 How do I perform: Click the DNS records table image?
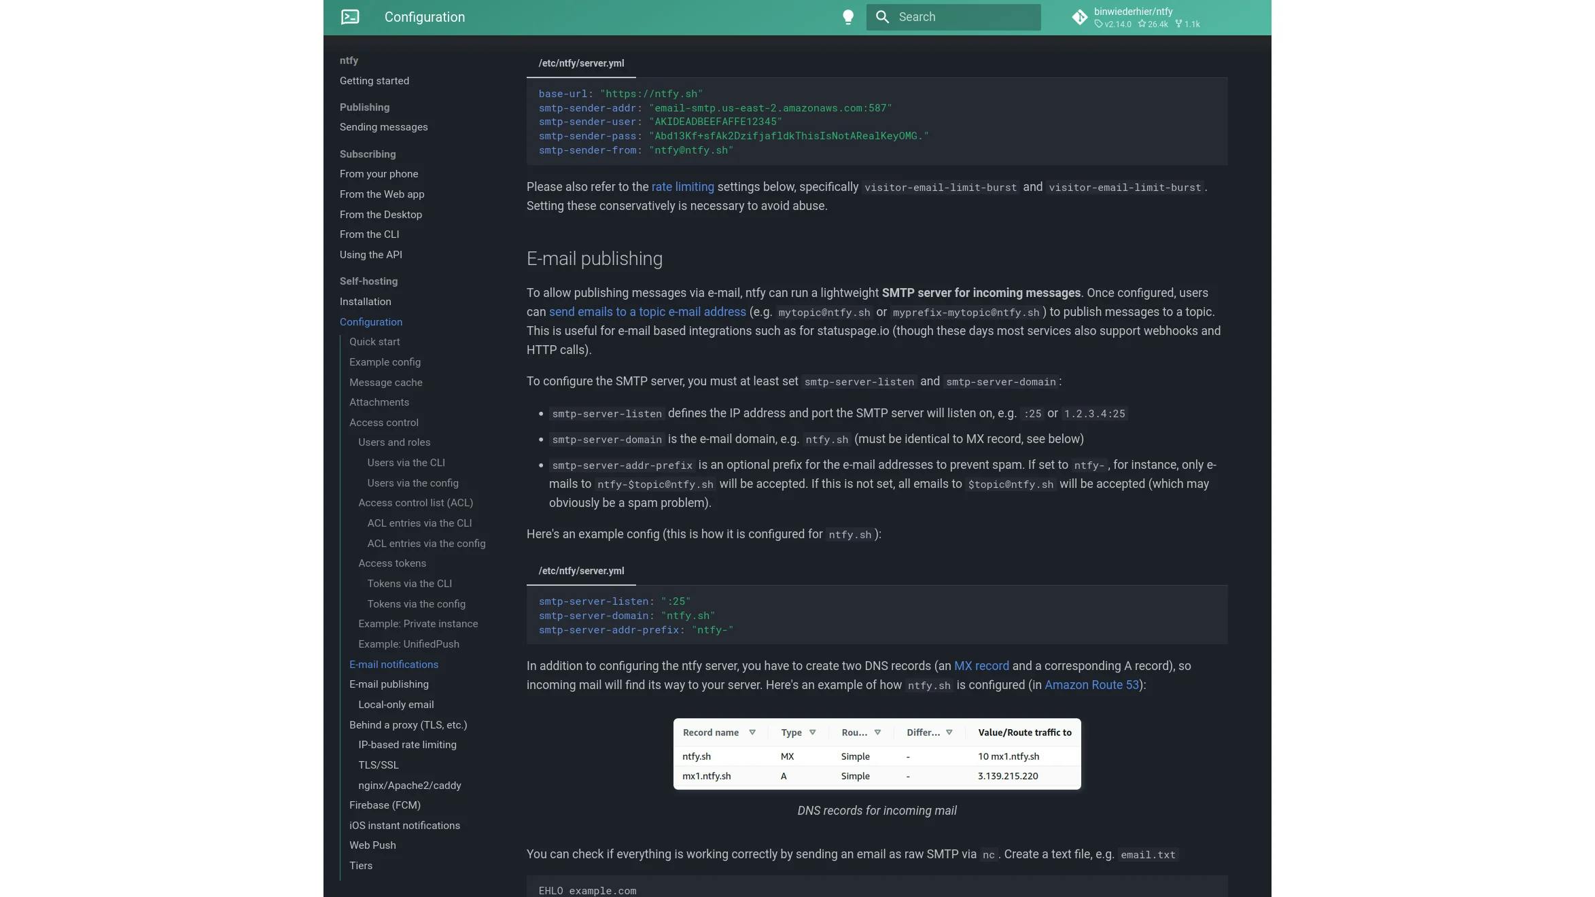pos(877,754)
